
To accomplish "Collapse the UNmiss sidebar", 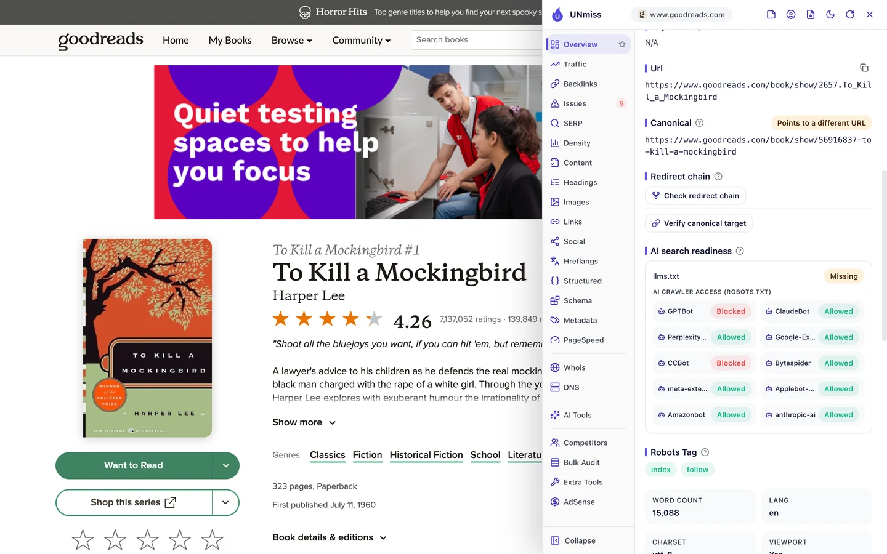I will point(573,540).
